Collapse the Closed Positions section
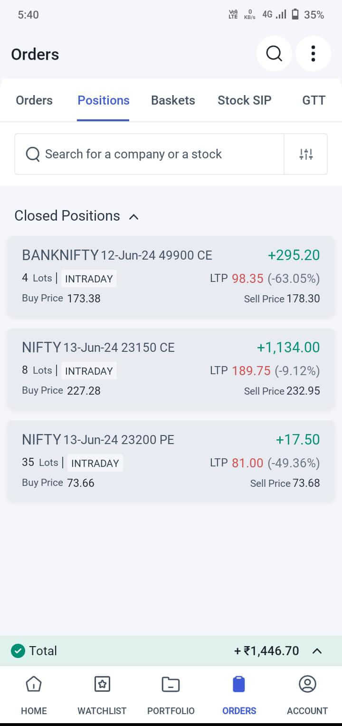The height and width of the screenshot is (726, 342). click(134, 217)
